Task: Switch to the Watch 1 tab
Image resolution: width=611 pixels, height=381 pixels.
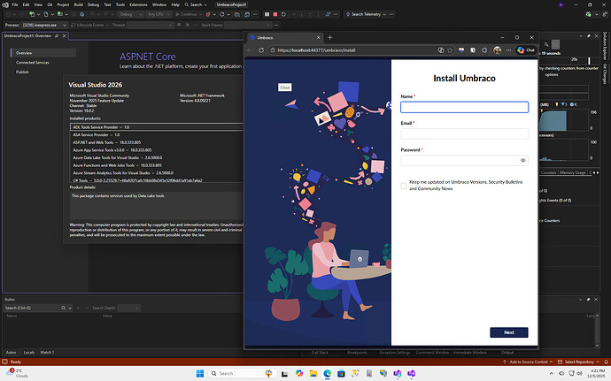Action: tap(47, 352)
